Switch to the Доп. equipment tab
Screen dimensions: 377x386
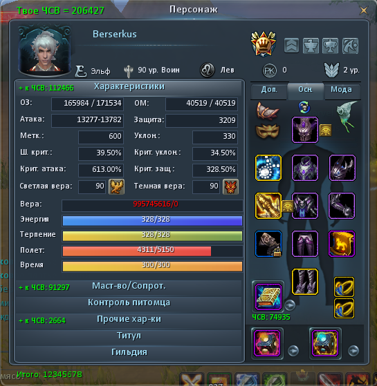(x=269, y=89)
